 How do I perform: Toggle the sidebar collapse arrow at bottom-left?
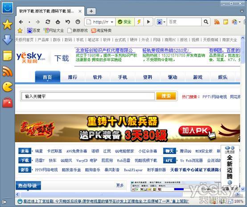[x=4, y=202]
